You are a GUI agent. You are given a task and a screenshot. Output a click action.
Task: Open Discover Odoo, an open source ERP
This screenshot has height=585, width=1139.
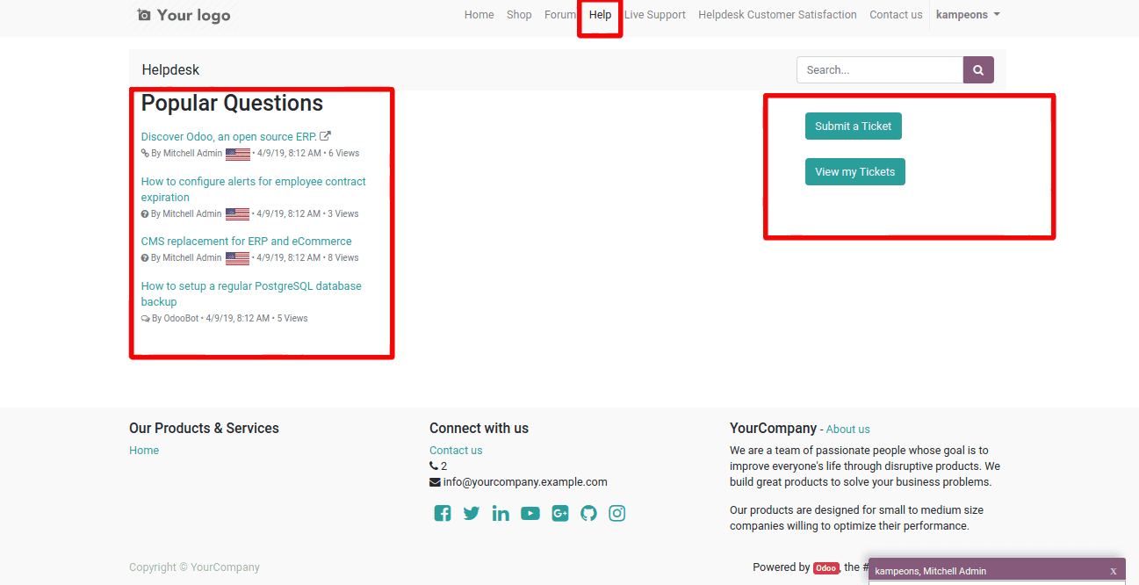click(x=229, y=136)
